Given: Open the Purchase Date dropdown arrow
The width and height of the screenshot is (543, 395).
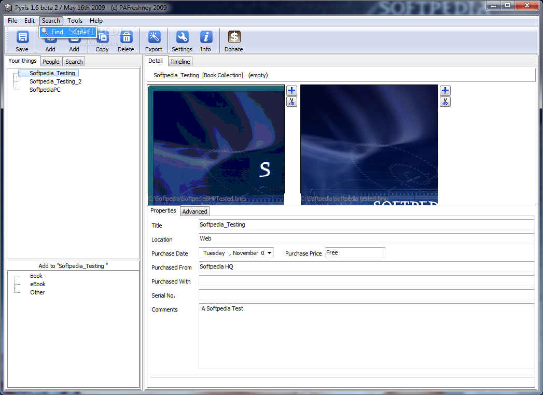Looking at the screenshot, I should (x=269, y=253).
